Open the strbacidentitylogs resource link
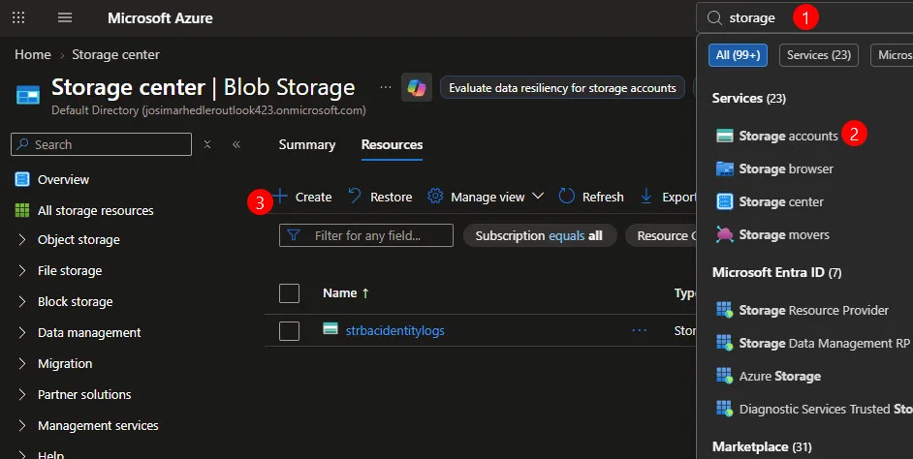This screenshot has height=459, width=913. [x=394, y=330]
